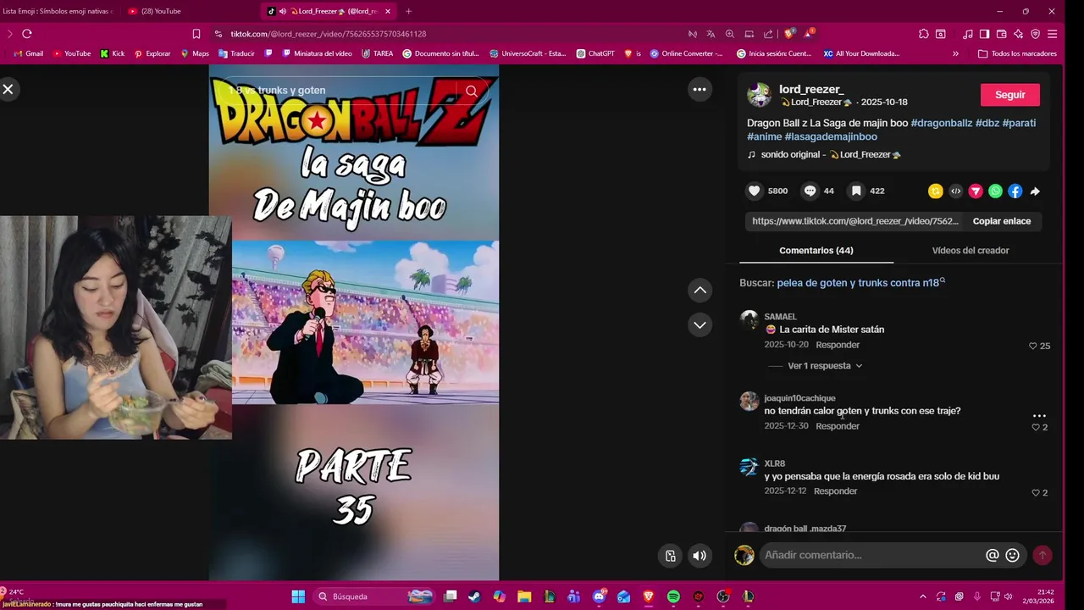Open options for joaquin10cachique's comment

1039,416
